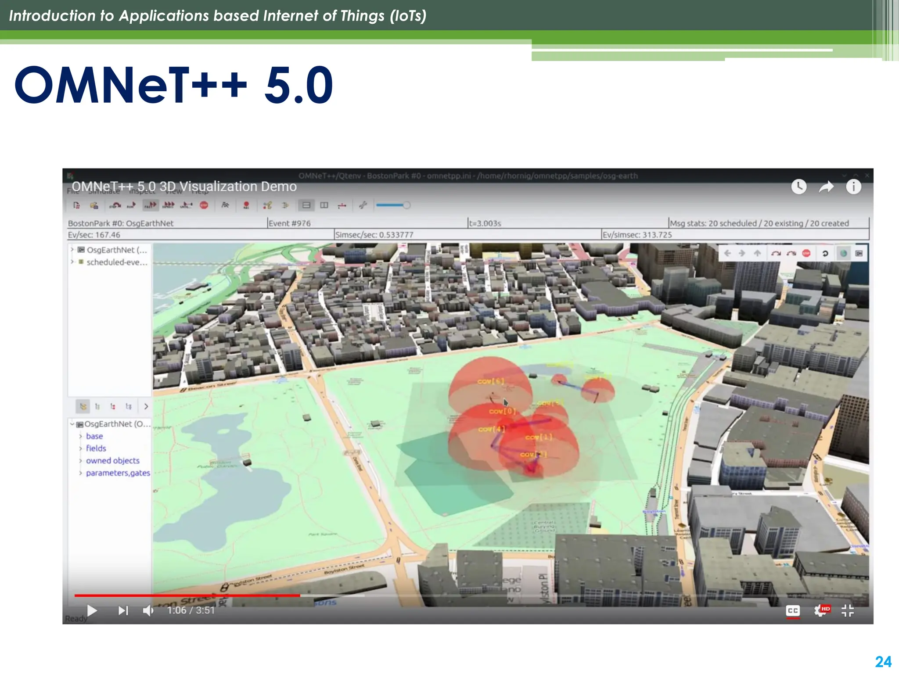
Task: Select the second object inspector mode icon
Action: click(97, 406)
